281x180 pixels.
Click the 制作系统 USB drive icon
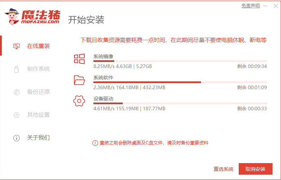[16, 69]
